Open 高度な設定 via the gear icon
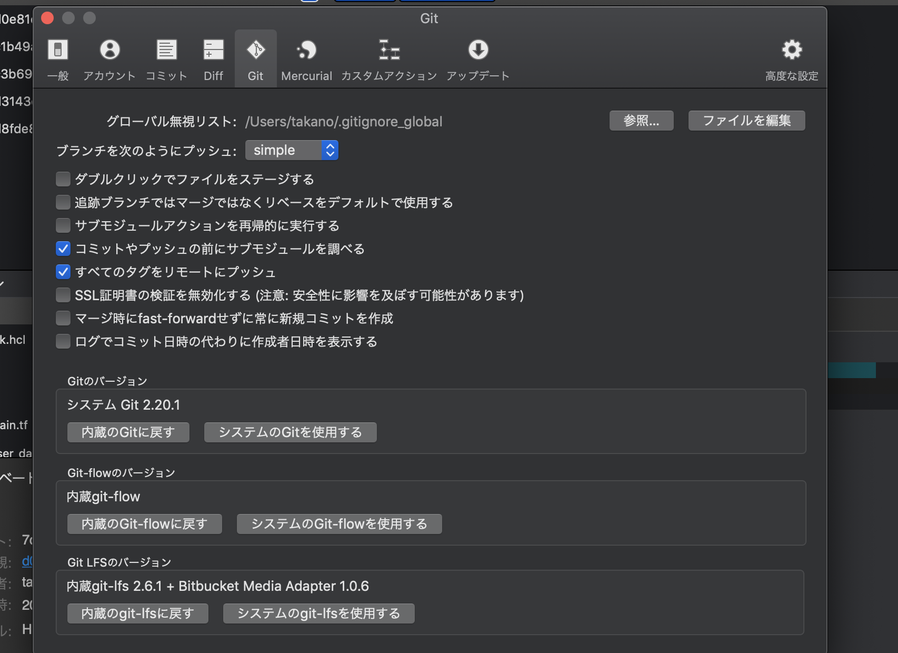This screenshot has height=653, width=898. pyautogui.click(x=791, y=58)
